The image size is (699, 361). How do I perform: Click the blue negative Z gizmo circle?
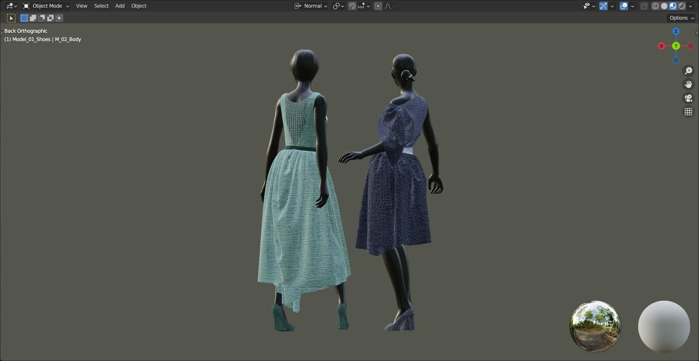coord(676,60)
